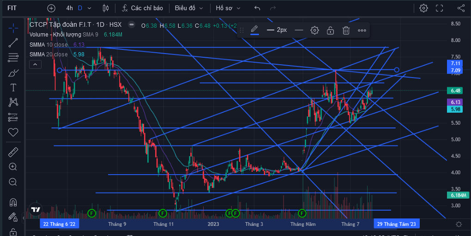Lock the selected drawing
This screenshot has height=236, width=471.
click(x=330, y=30)
